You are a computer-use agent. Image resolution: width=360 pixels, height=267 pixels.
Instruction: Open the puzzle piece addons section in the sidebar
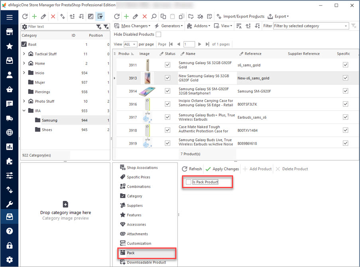[x=10, y=161]
